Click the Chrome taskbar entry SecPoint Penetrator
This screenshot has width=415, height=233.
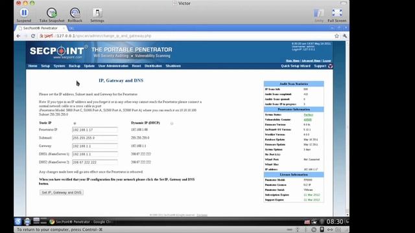(81, 221)
